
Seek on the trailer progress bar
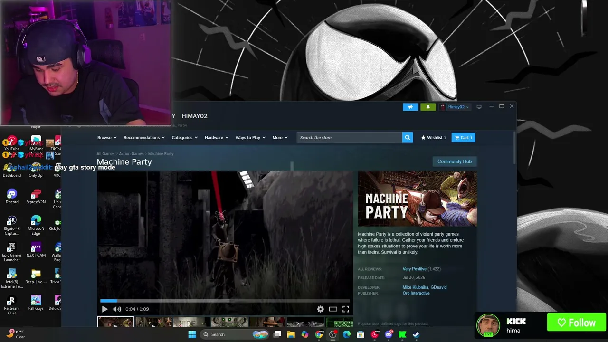click(x=225, y=301)
